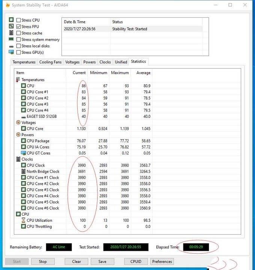255x270 pixels.
Task: Click the green icon beside CPU Core #4 temperature
Action: pyautogui.click(x=23, y=110)
